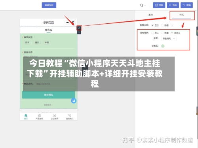Viewport: 198px width, 148px height.
Task: Switch to the 基础 tab
Action: coord(150,15)
